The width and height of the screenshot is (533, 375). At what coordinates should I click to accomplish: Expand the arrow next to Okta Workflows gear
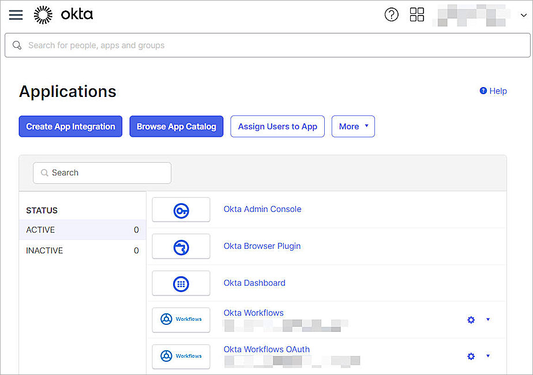tap(488, 320)
